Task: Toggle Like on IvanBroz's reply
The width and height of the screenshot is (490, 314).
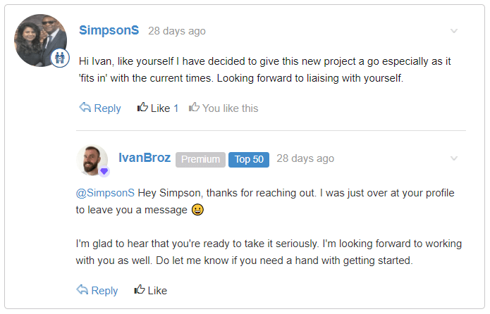Action: click(151, 290)
